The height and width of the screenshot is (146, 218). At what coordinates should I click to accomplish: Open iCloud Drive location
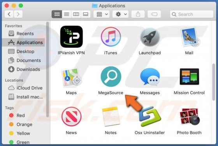coord(23,88)
